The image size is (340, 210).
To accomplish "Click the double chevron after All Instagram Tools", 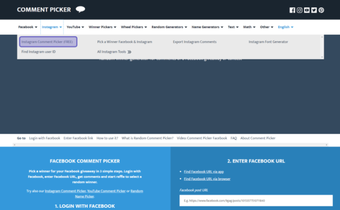I will coord(129,52).
